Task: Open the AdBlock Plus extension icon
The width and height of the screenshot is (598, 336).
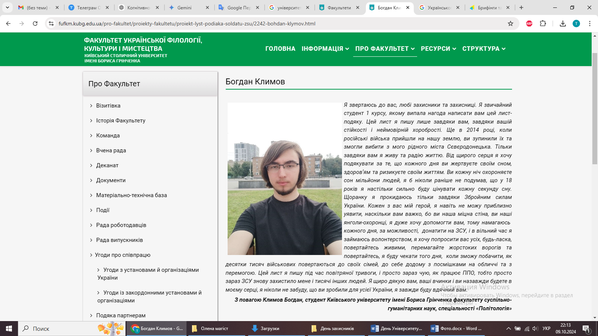Action: tap(529, 24)
